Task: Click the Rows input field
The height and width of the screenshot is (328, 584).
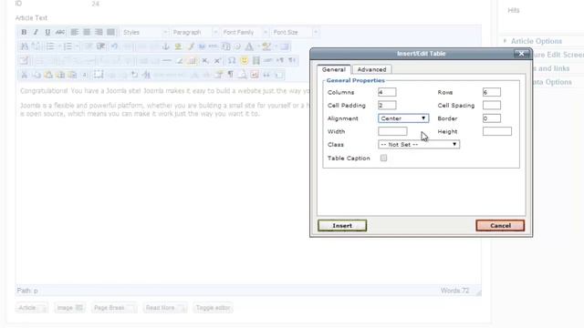Action: pos(492,92)
